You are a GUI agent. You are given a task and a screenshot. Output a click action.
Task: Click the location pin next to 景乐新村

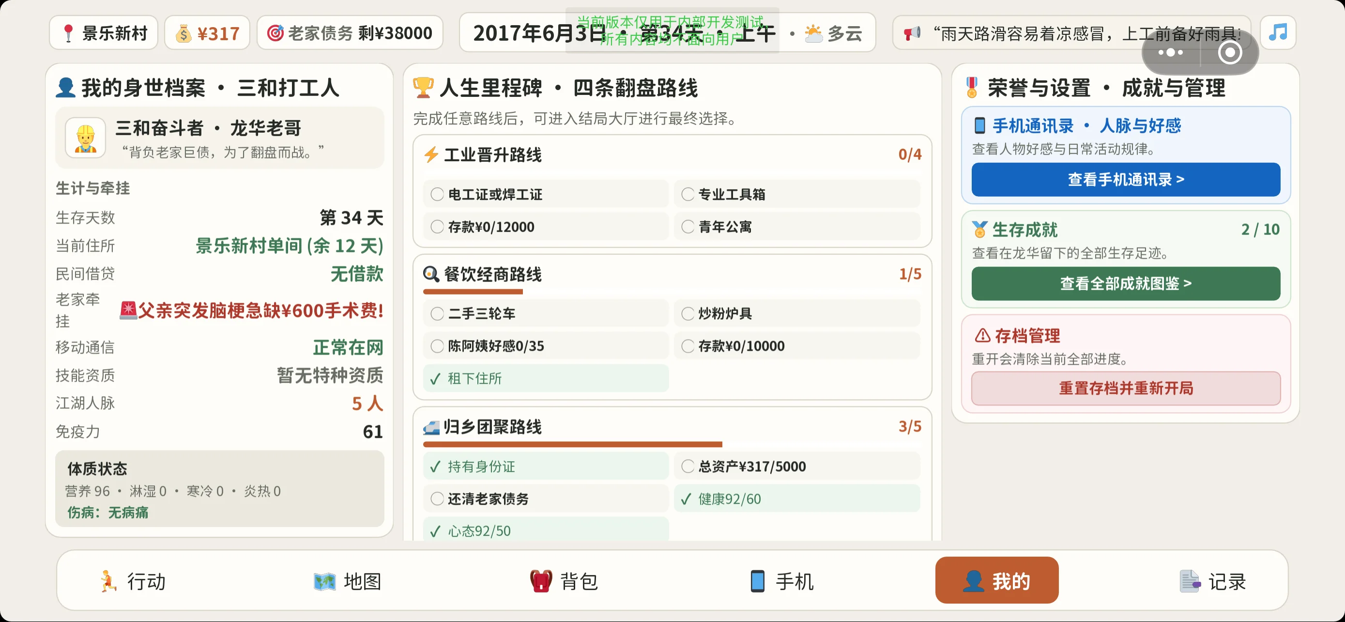click(68, 33)
